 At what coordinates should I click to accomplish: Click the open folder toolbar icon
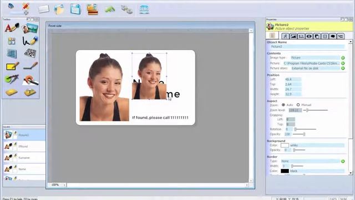59,9
